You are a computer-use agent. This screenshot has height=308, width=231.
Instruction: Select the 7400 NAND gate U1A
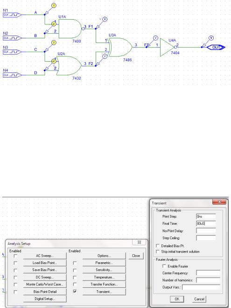click(70, 29)
